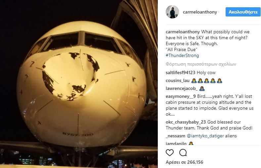The image size is (261, 168).
Task: Like the post with the heart icon
Action: click(x=170, y=153)
